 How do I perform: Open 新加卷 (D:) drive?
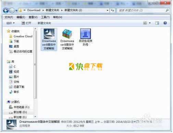click(x=18, y=112)
